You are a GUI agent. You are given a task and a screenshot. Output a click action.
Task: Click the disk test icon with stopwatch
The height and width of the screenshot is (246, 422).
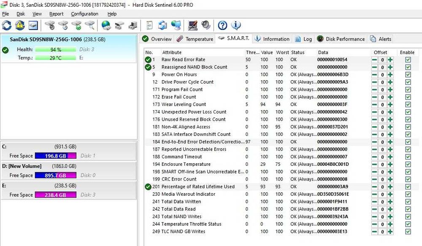pyautogui.click(x=50, y=25)
